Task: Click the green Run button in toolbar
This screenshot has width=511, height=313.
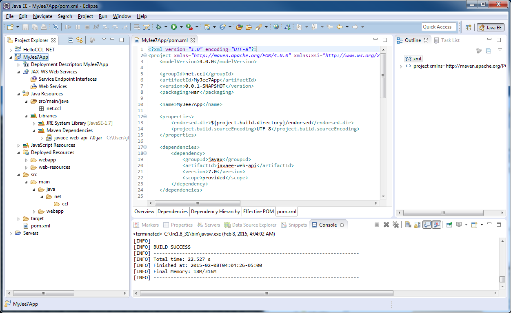Action: click(x=174, y=27)
